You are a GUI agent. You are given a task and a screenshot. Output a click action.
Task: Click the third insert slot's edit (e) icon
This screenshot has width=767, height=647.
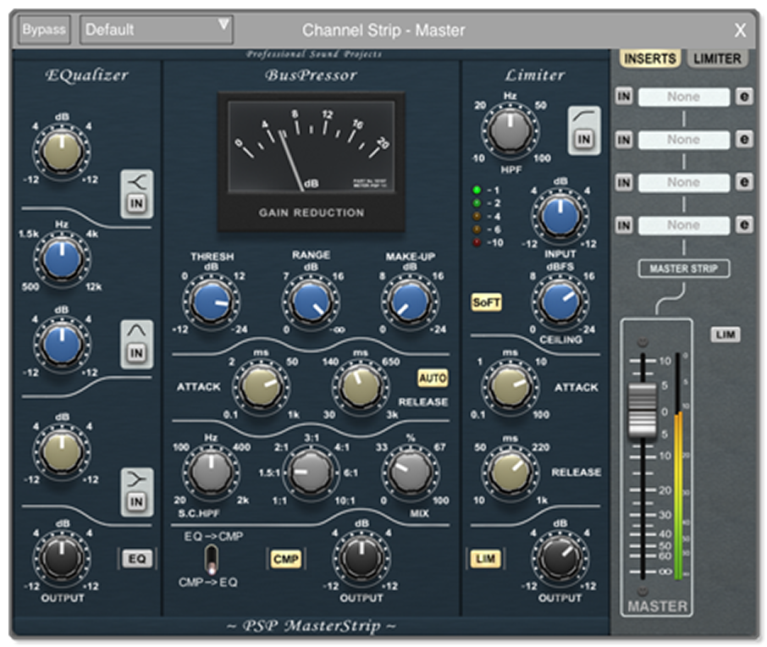point(744,183)
